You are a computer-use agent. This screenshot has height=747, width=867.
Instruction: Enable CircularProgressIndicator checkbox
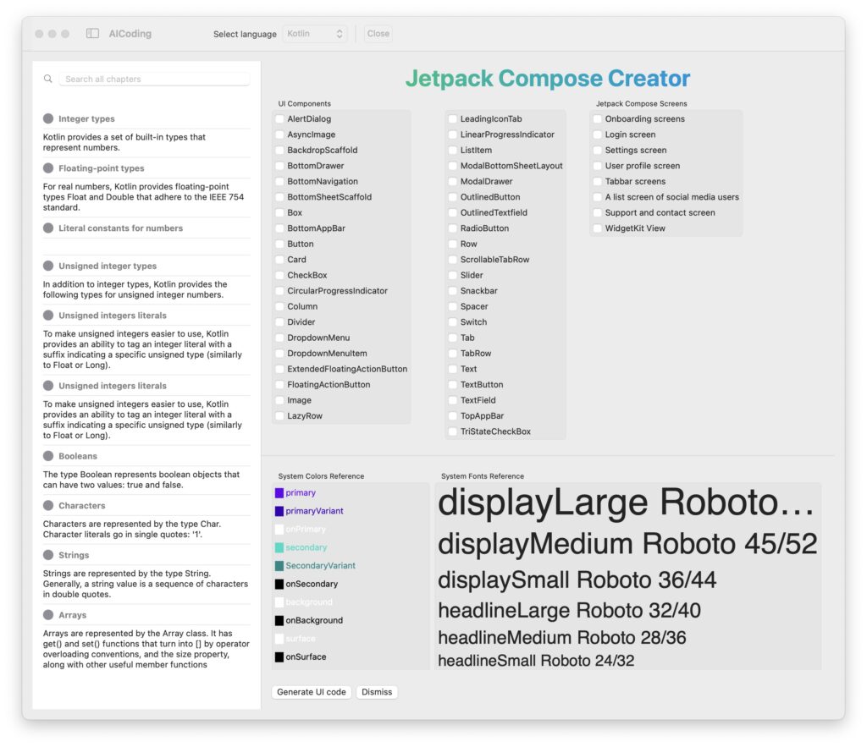(279, 291)
